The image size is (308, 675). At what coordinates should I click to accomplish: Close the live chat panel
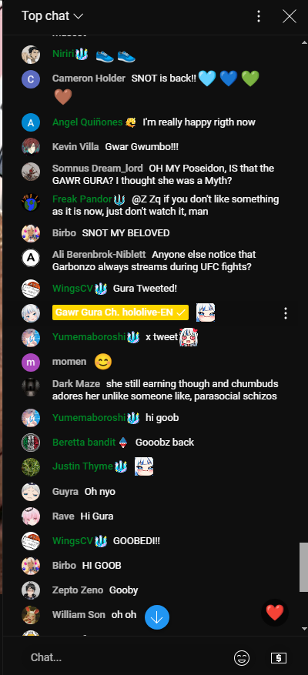(x=289, y=16)
